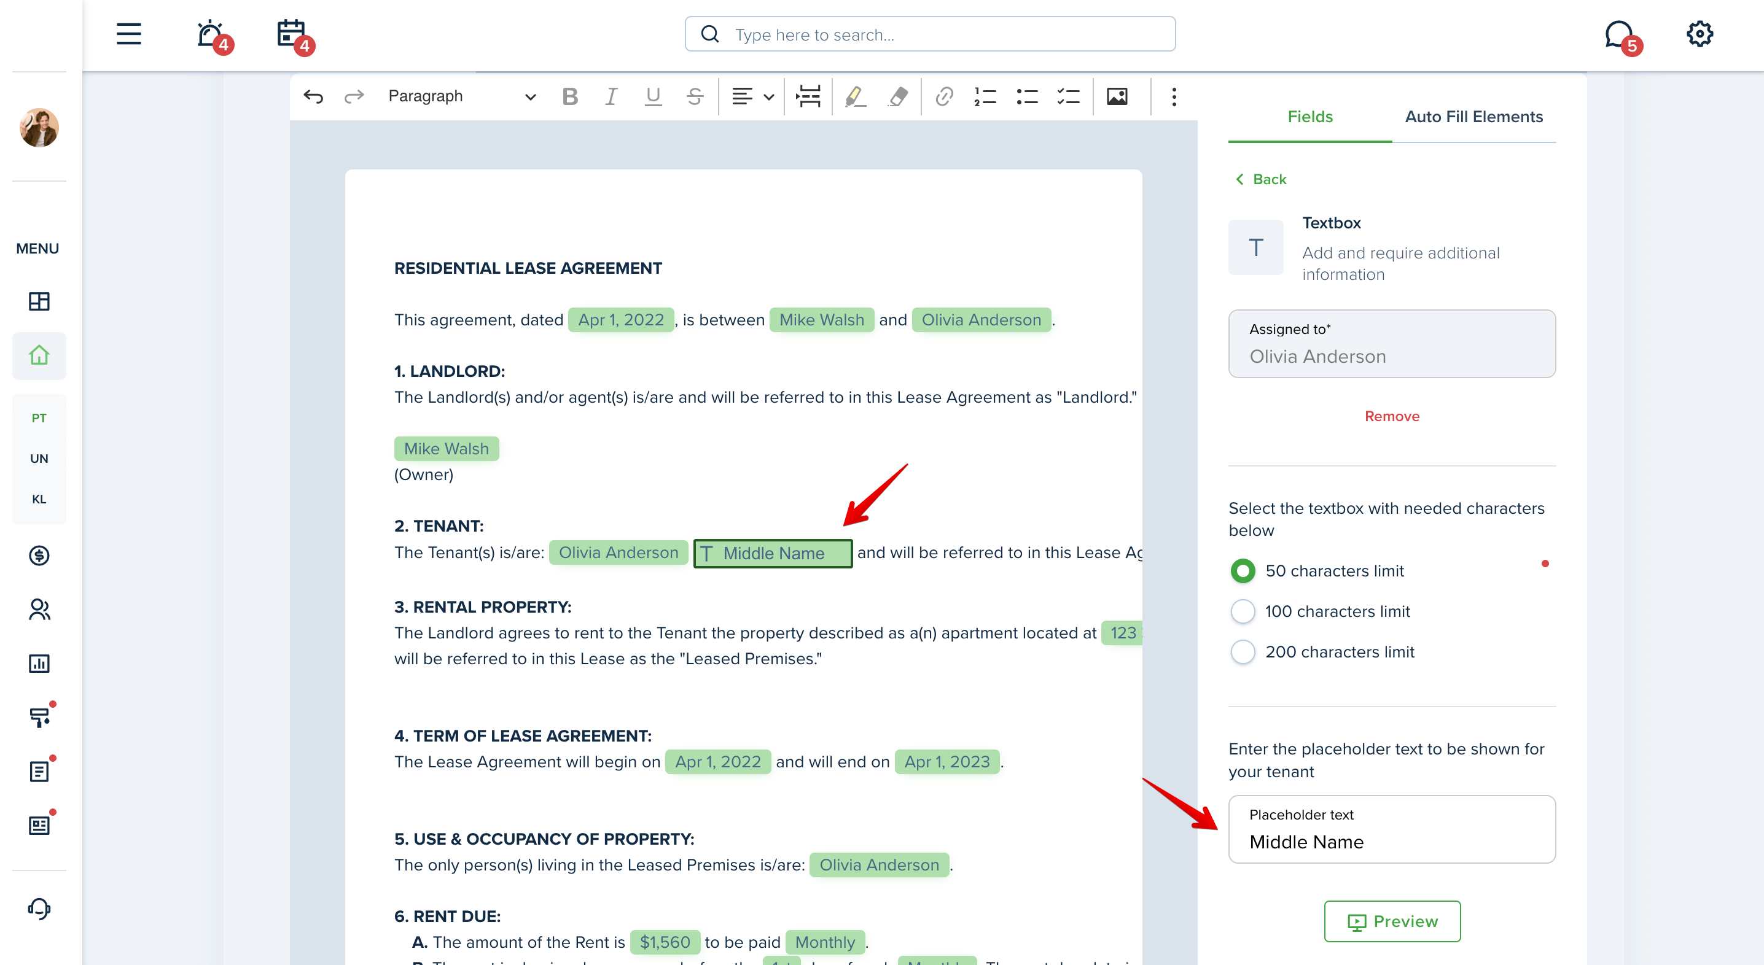1764x965 pixels.
Task: Open contacts people icon in sidebar
Action: [x=39, y=609]
